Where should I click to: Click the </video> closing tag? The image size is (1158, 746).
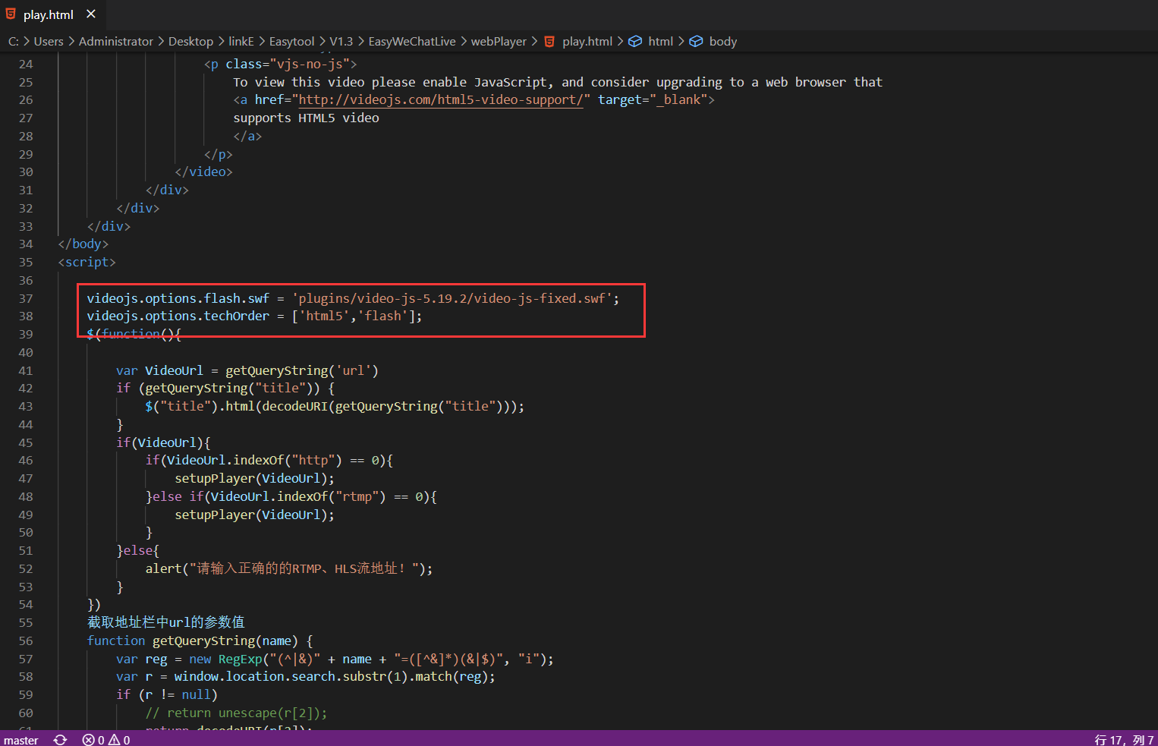click(203, 172)
